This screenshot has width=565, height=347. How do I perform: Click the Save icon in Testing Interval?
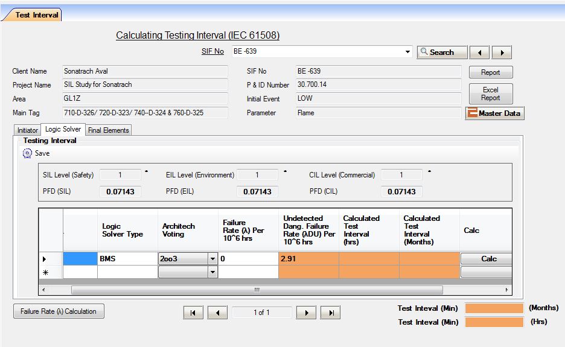[27, 153]
